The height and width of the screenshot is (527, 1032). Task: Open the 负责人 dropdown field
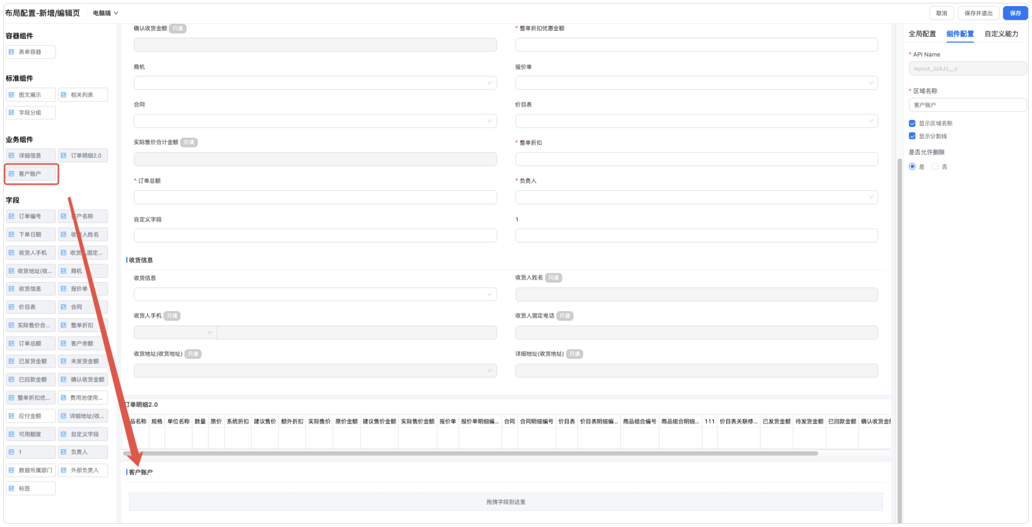click(696, 198)
